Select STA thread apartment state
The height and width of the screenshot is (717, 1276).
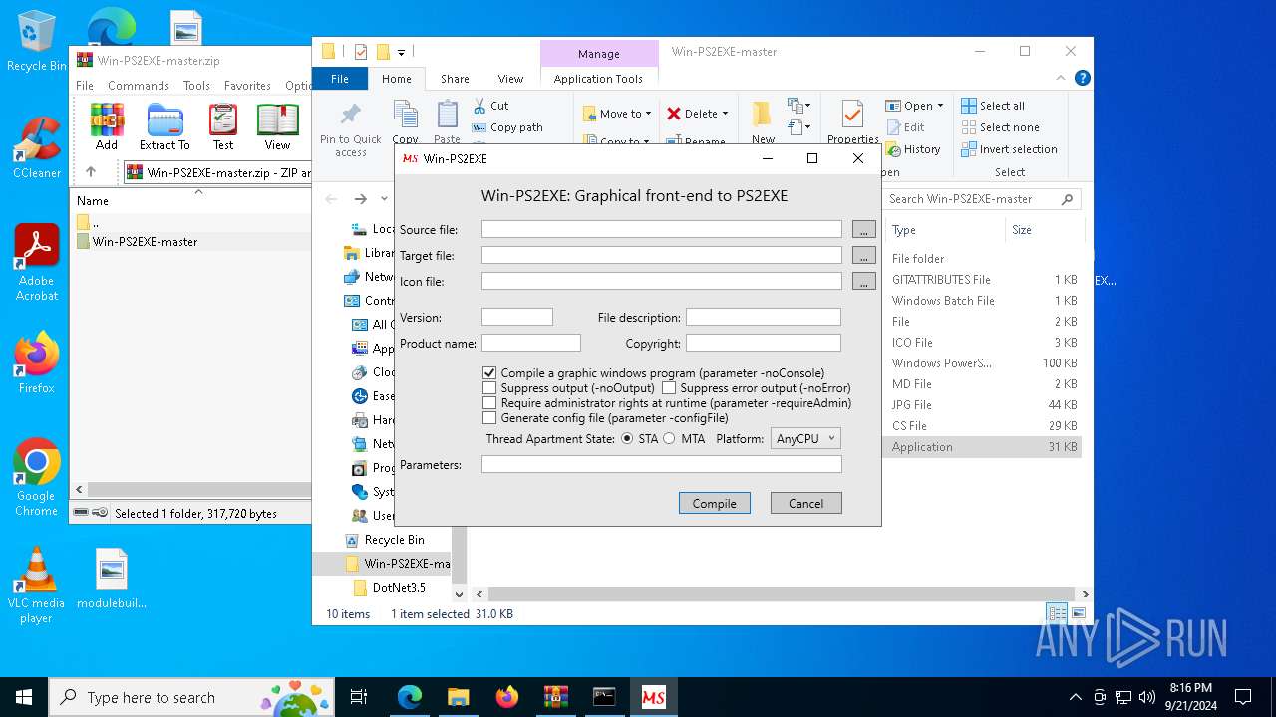pyautogui.click(x=627, y=438)
